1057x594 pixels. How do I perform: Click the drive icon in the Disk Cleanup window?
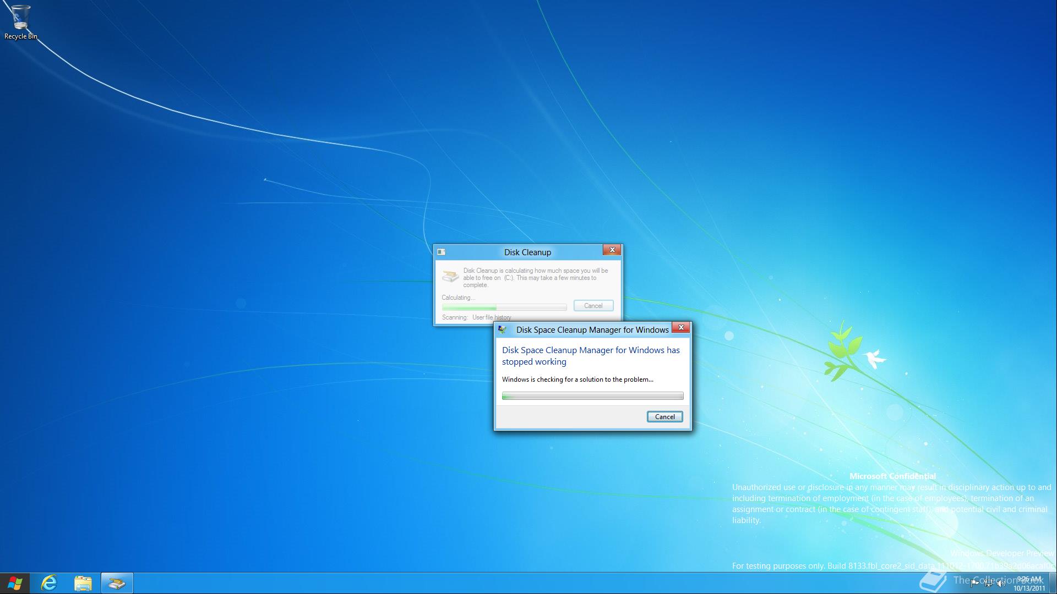click(450, 276)
